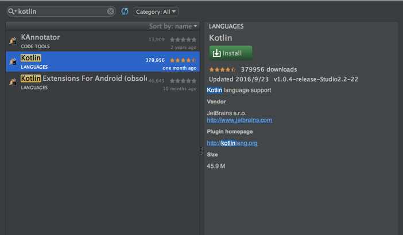Click the Kotlin row star rating
Screen dimensions: 403x235
click(x=183, y=60)
